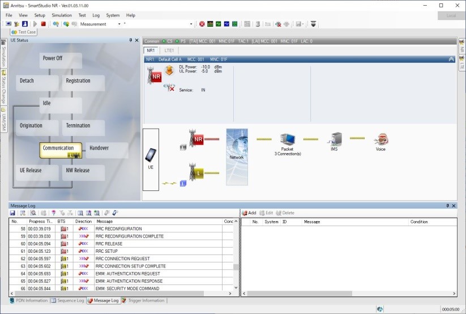Collapse the NR1 cell info panel

click(x=451, y=59)
